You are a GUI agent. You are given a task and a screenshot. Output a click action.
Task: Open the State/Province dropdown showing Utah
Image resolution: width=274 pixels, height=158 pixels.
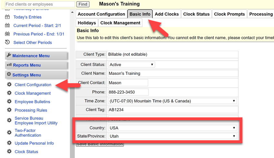click(x=172, y=136)
